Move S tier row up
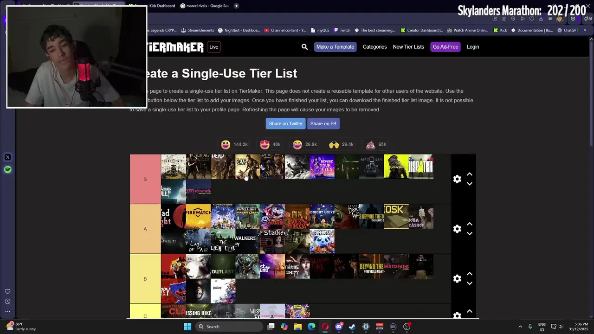 [x=470, y=174]
